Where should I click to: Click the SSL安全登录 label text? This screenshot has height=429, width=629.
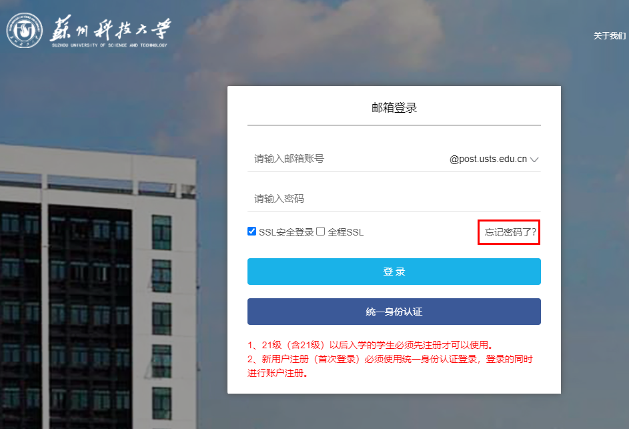286,232
